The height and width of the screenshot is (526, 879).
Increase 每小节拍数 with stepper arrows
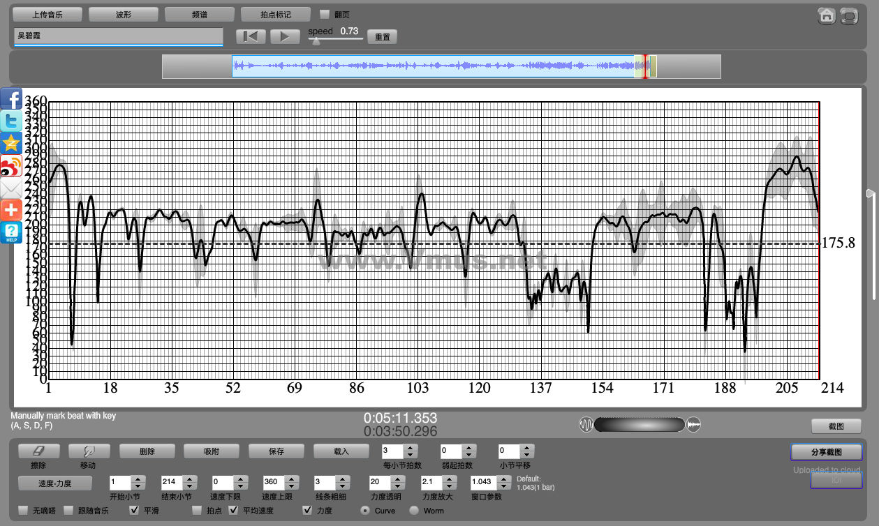411,448
